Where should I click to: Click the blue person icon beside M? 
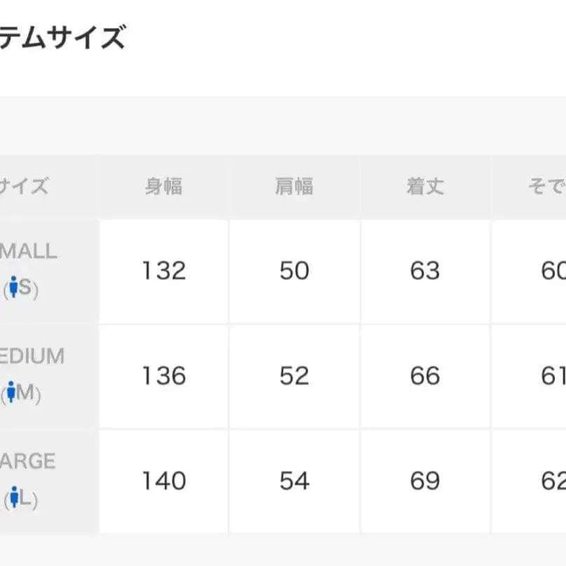11,392
